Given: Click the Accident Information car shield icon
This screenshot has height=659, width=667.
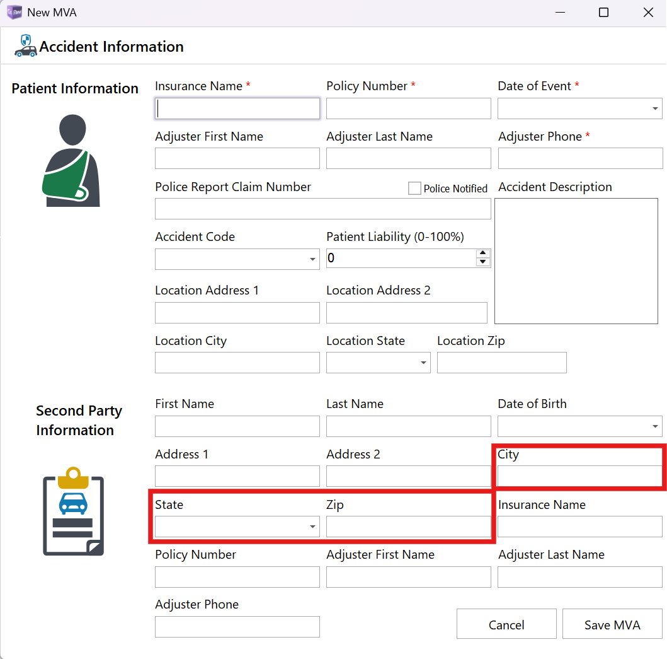Looking at the screenshot, I should coord(26,46).
